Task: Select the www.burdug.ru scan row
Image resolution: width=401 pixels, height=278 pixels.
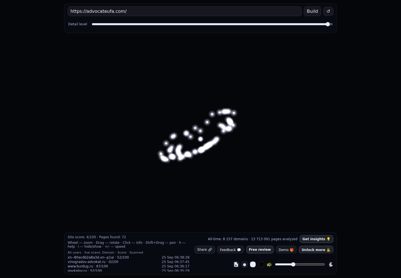Action: coord(128,266)
